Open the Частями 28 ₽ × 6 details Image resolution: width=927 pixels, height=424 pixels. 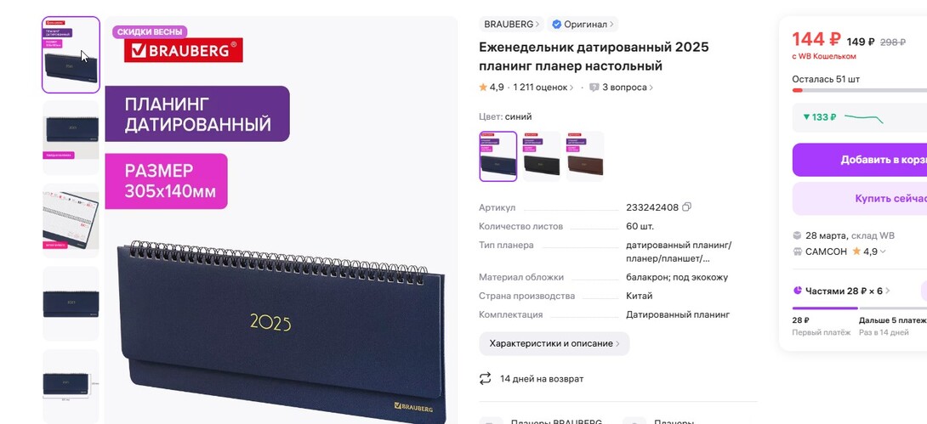pyautogui.click(x=842, y=291)
